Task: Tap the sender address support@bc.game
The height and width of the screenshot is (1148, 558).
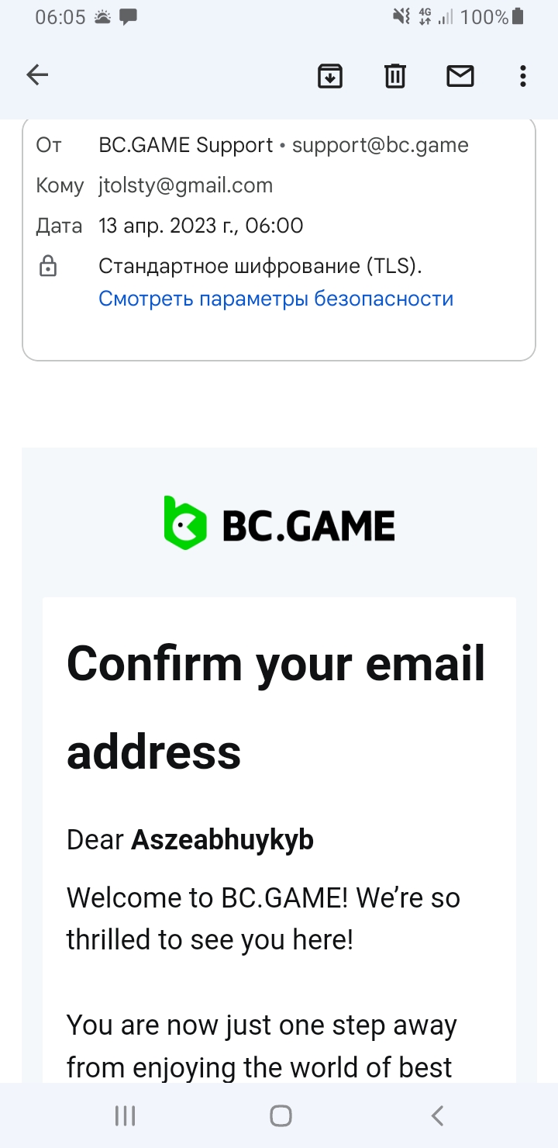Action: click(x=380, y=145)
